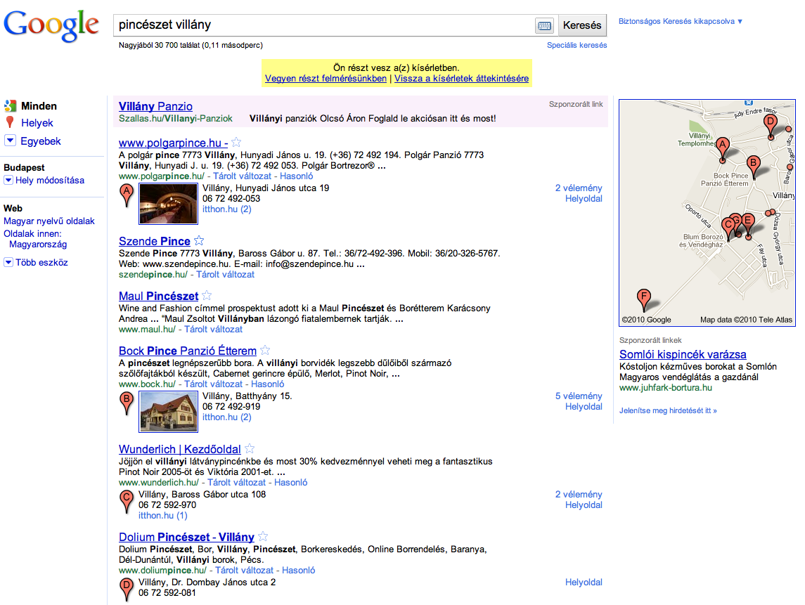Star the Szende Pince result
Viewport: 805px width, 605px height.
199,240
